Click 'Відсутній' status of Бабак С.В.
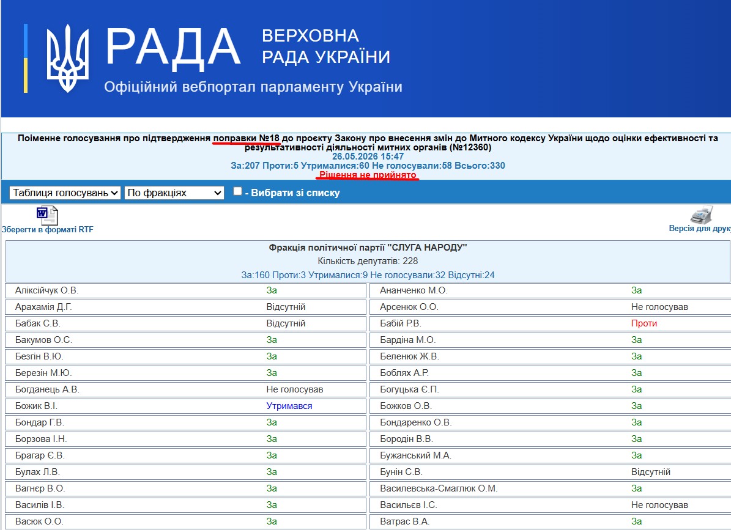Viewport: 731px width, 530px height. [x=286, y=323]
